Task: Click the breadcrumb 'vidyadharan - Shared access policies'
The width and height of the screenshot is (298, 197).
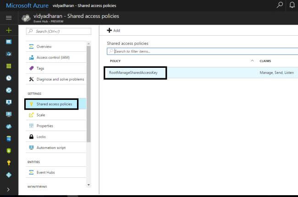Action: click(x=84, y=5)
